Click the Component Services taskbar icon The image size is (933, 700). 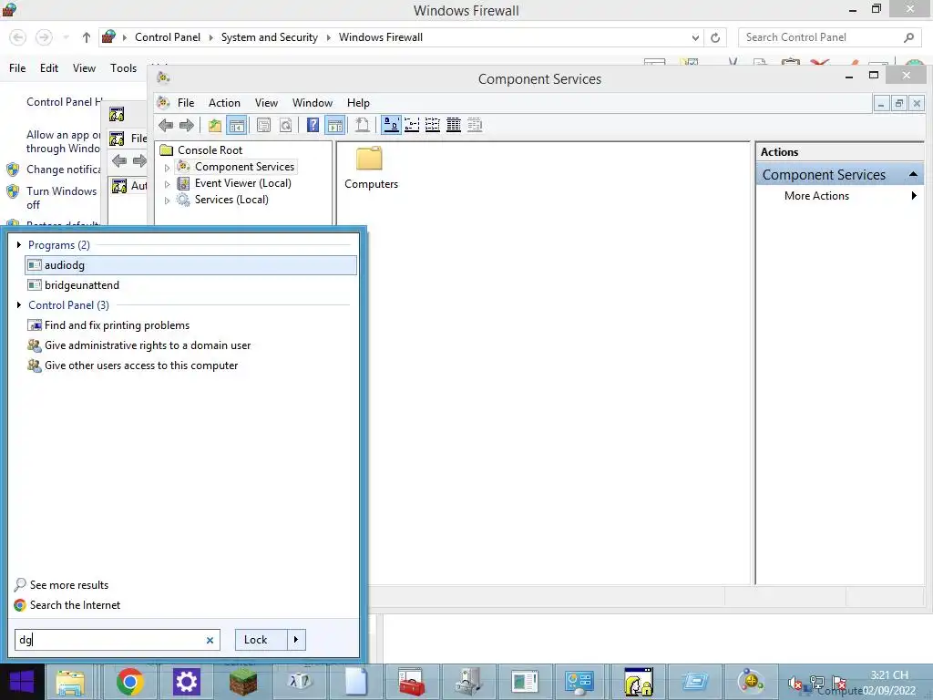751,682
